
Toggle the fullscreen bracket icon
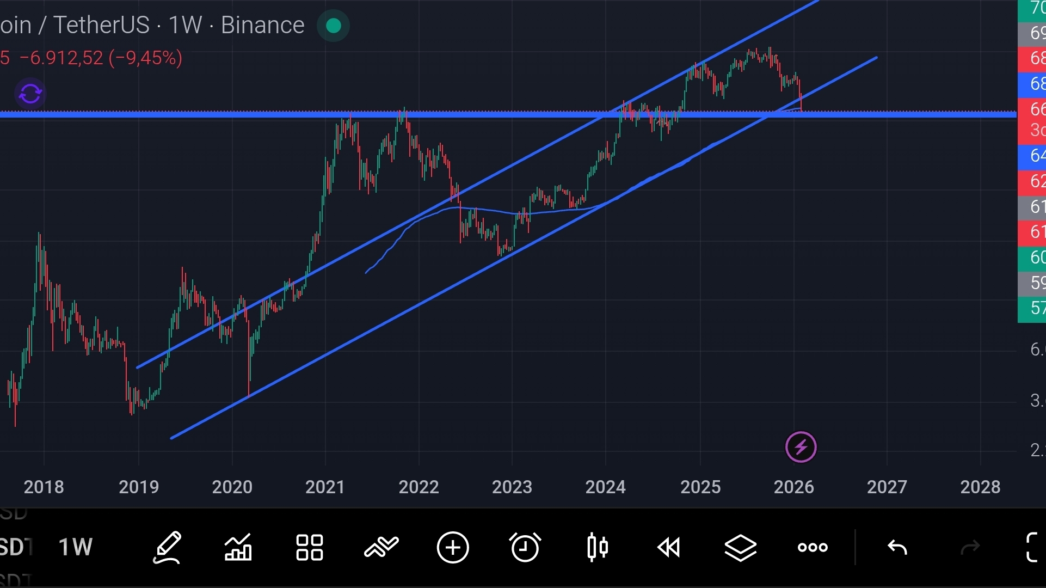click(1033, 547)
